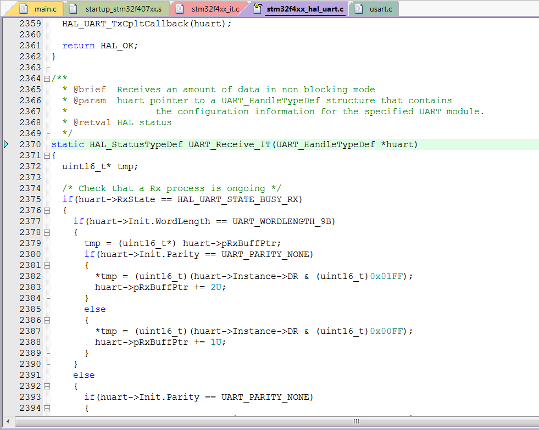Click on HAL_UART_TxCpltCallback(huart) call
The width and height of the screenshot is (539, 430).
point(147,24)
